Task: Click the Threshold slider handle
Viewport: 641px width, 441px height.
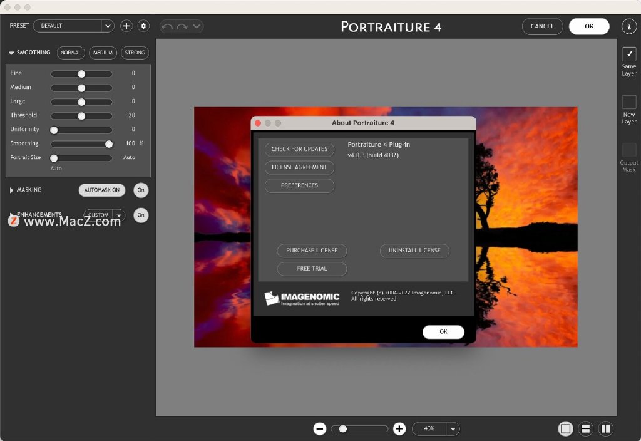Action: coord(81,116)
